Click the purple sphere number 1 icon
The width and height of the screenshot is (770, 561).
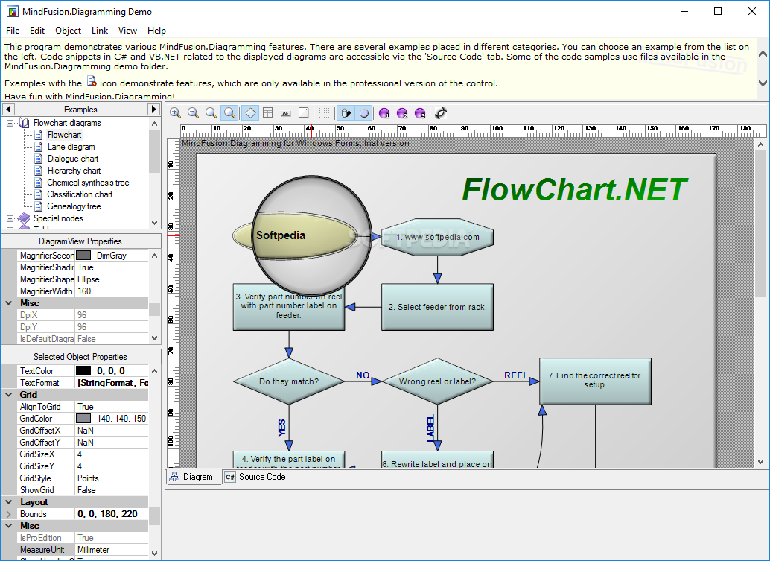click(x=384, y=113)
